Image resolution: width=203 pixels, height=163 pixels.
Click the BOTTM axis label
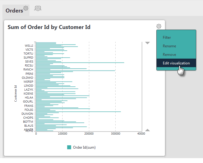(28, 121)
